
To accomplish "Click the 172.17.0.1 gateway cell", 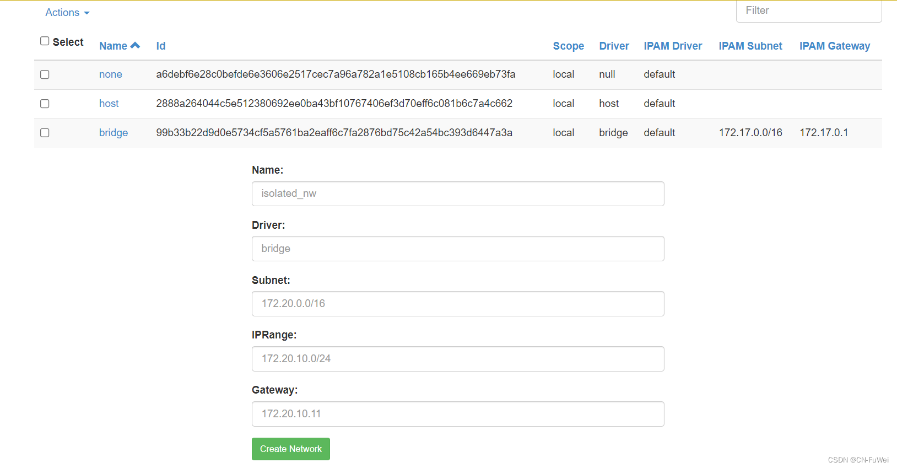I will [824, 133].
